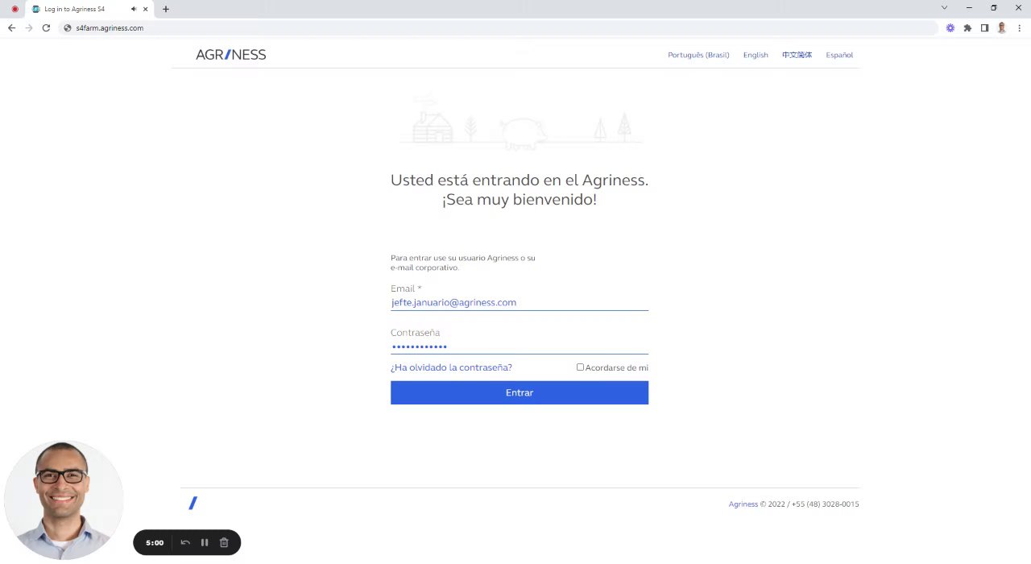Restore down the Chrome window
Viewport: 1031px width, 564px height.
(993, 7)
